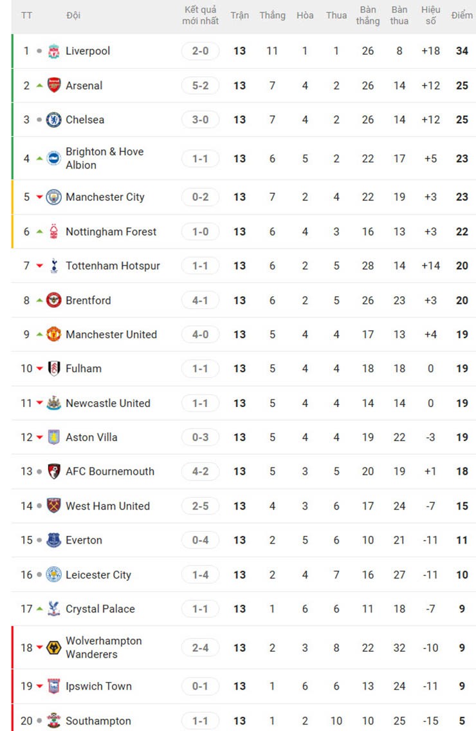Open the Nottingham Forest team link

111,232
